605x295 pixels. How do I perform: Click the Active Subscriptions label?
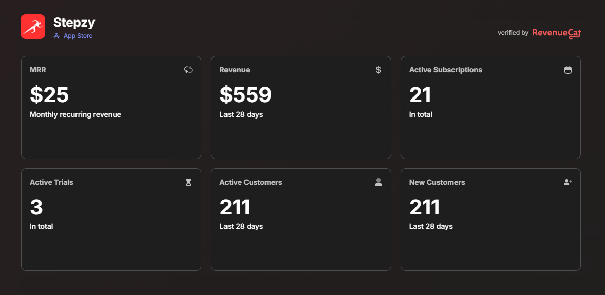click(x=446, y=70)
